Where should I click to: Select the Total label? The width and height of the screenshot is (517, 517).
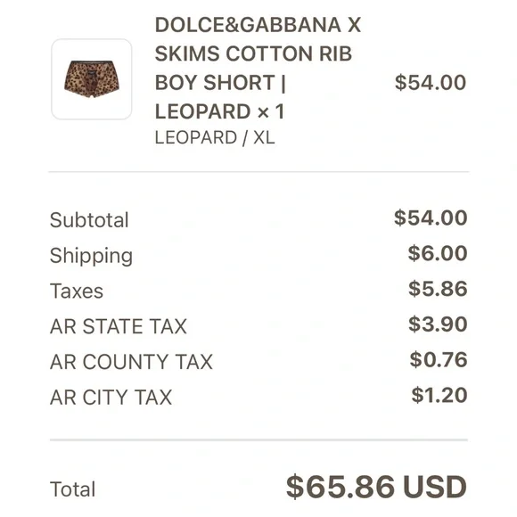click(72, 489)
